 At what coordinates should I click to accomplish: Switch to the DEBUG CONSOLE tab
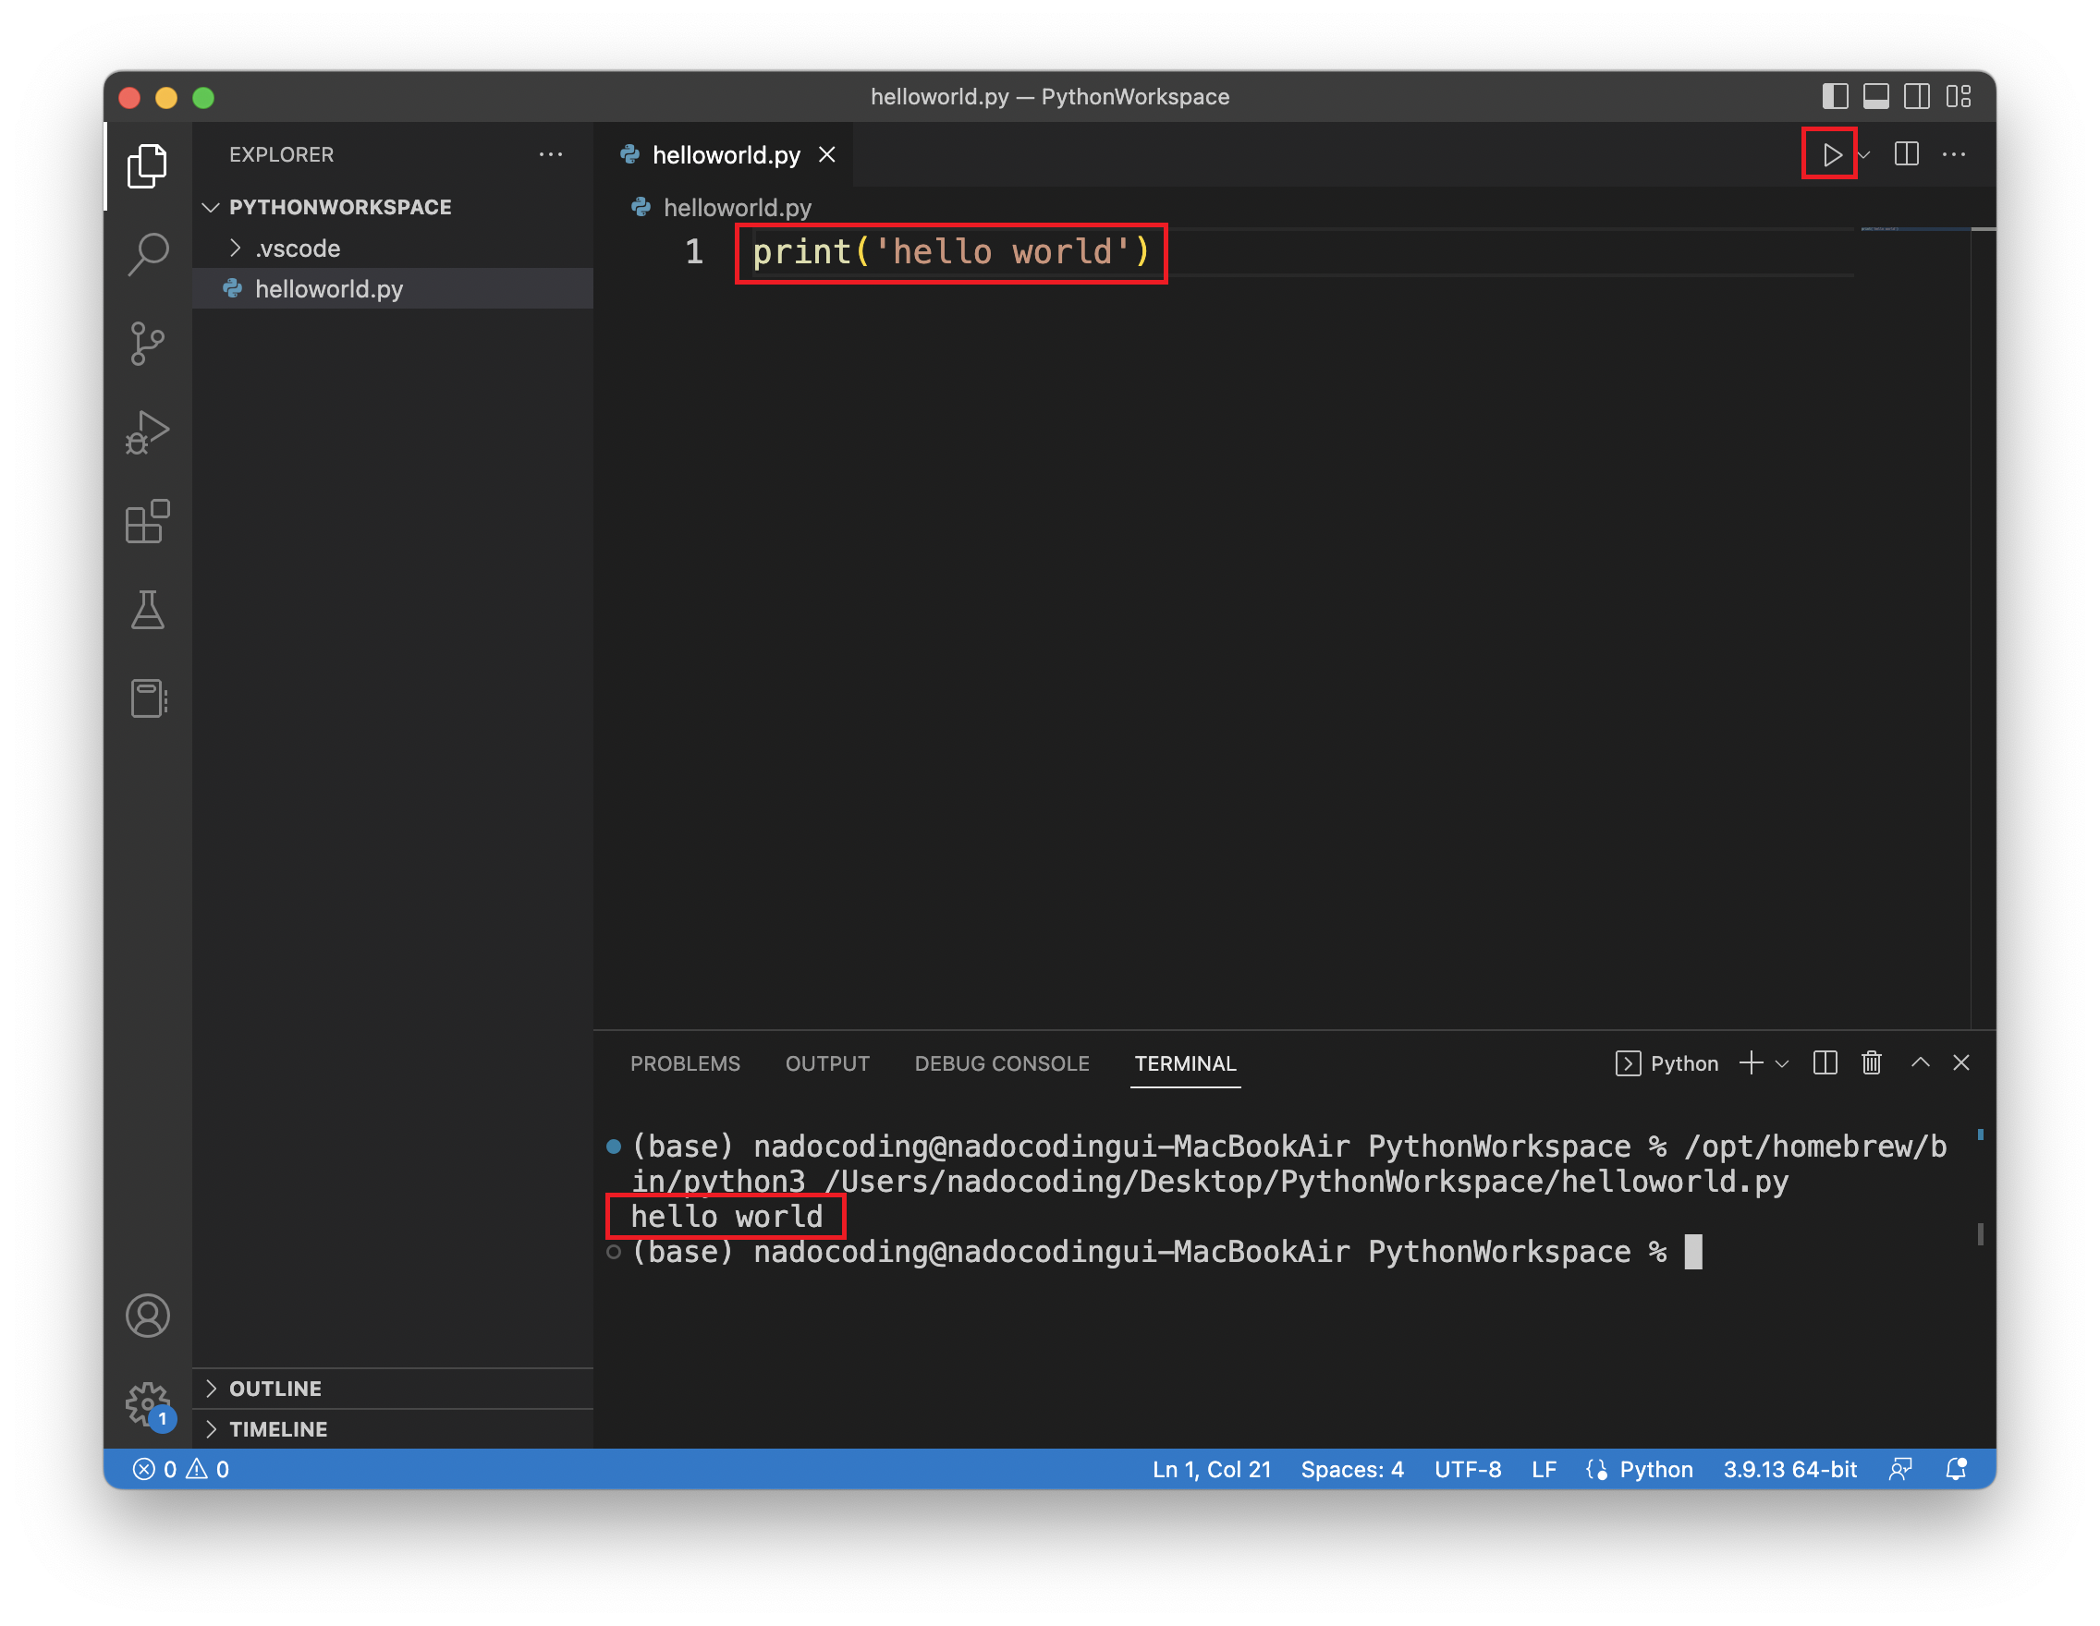click(x=1001, y=1063)
